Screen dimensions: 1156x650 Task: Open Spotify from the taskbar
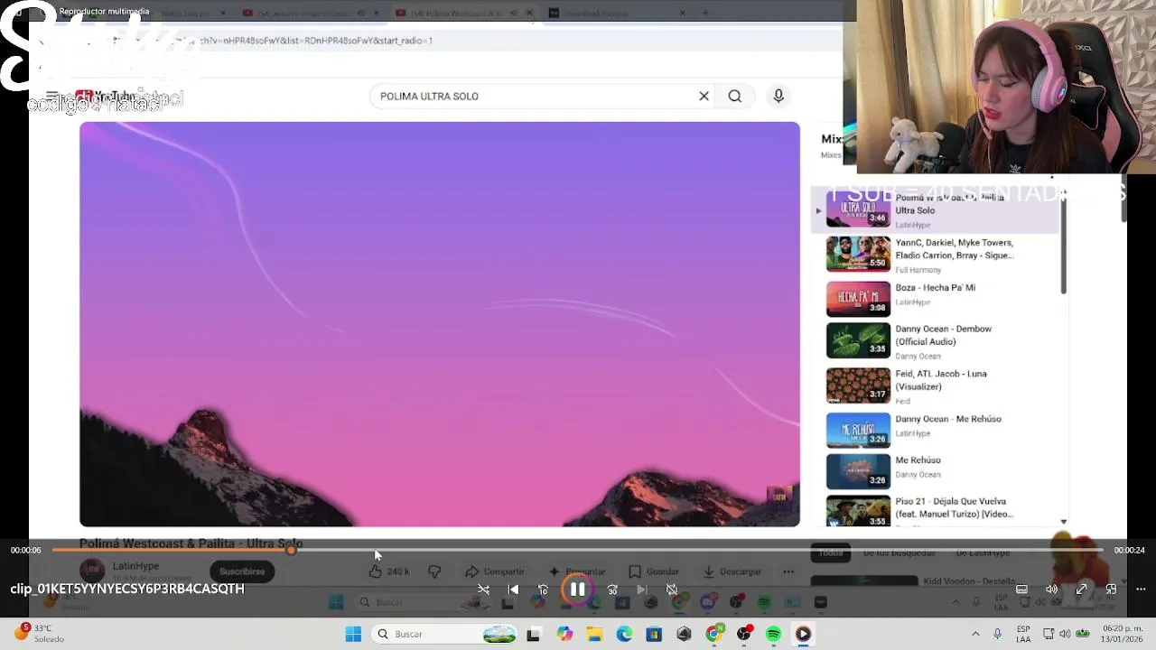773,634
